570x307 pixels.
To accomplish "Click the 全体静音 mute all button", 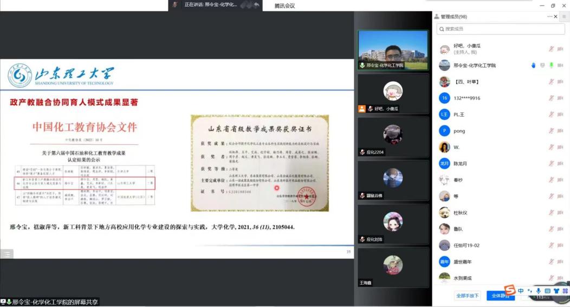I will pos(500,296).
